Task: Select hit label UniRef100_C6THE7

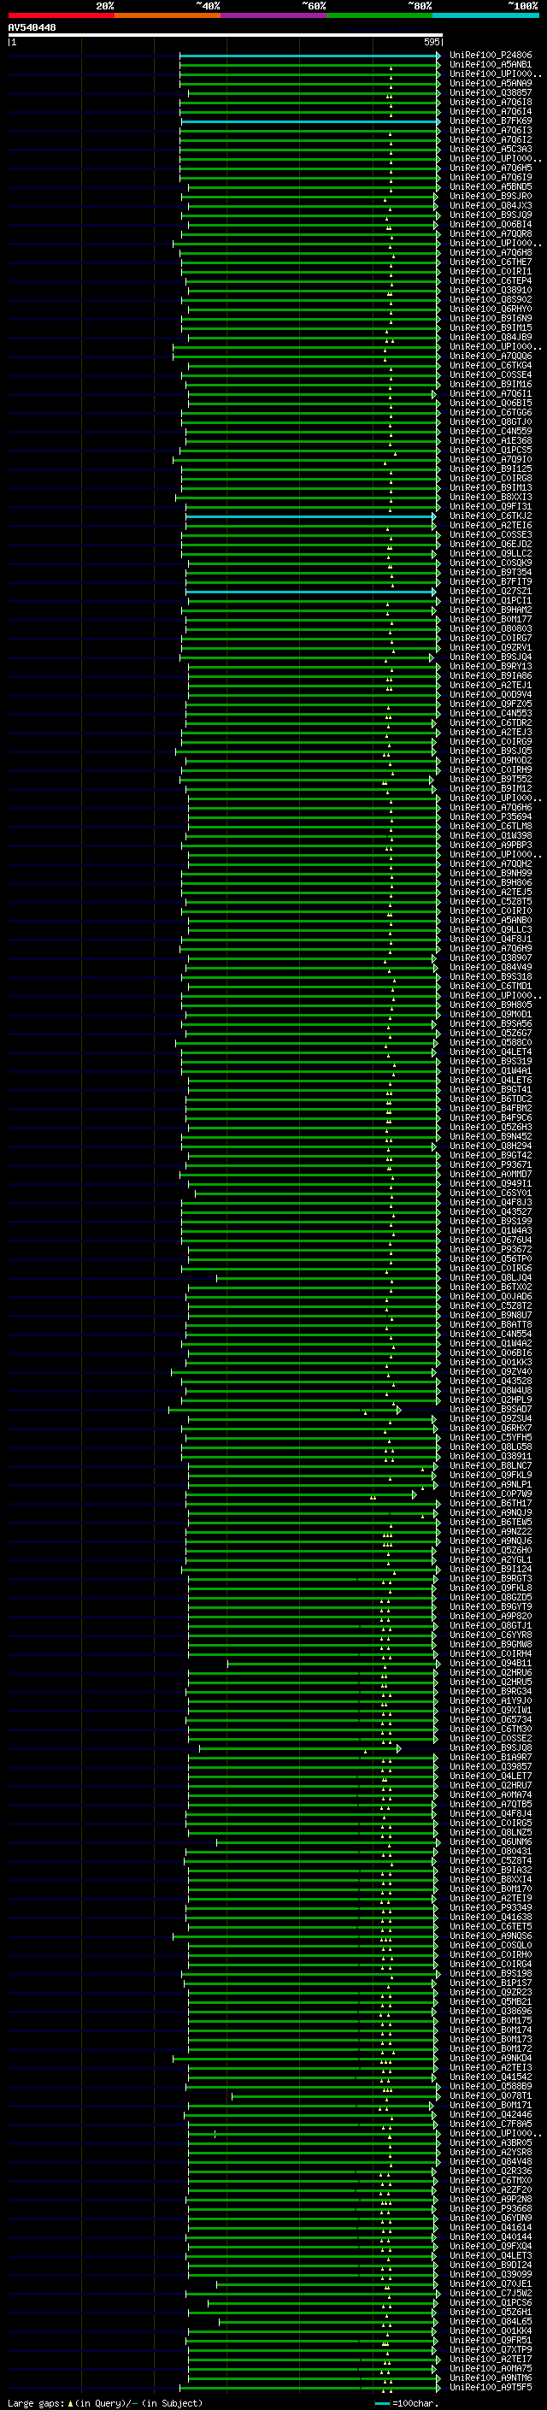Action: pyautogui.click(x=490, y=262)
